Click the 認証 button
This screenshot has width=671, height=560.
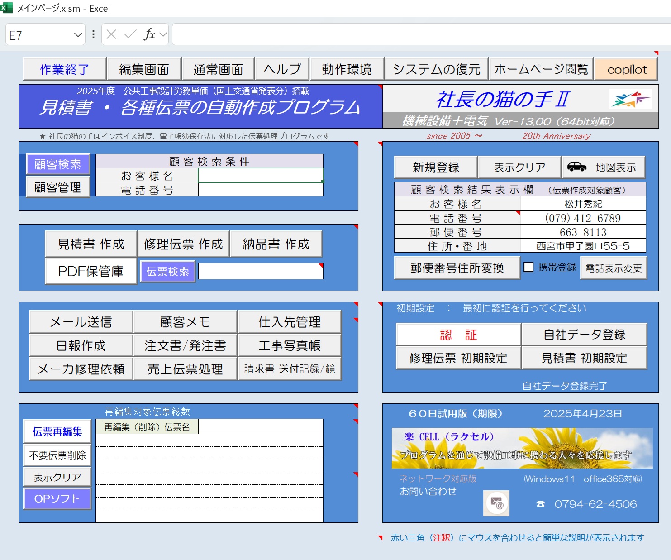coord(458,335)
